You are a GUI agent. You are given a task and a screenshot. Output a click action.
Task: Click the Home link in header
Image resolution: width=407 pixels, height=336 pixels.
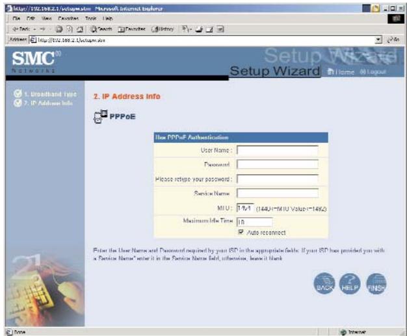[x=341, y=71]
